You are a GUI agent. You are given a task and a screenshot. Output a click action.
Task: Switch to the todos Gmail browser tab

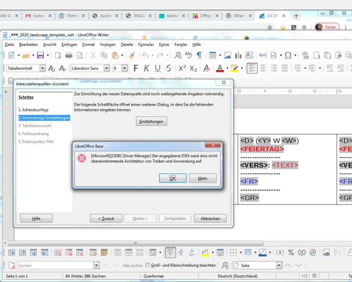coord(39,16)
